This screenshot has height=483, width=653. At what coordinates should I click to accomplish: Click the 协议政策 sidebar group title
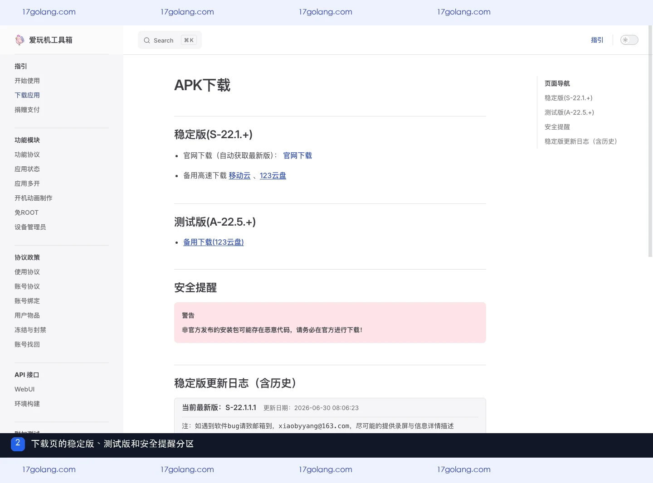tap(27, 257)
